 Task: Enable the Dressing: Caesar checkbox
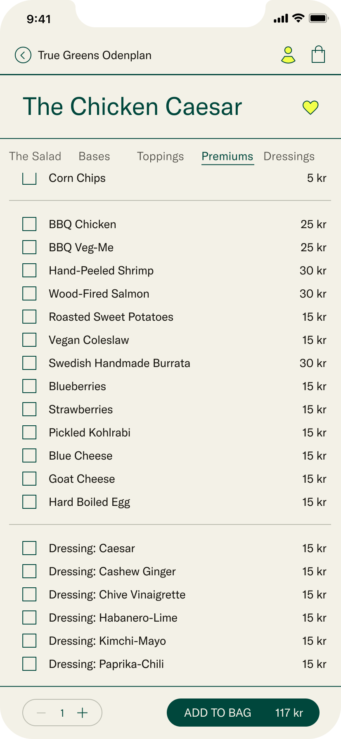[x=29, y=548]
